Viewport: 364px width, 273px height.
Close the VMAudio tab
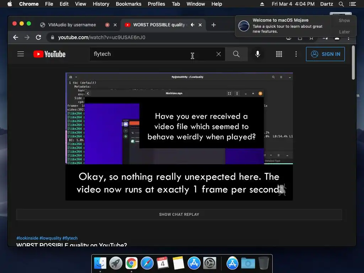[115, 25]
